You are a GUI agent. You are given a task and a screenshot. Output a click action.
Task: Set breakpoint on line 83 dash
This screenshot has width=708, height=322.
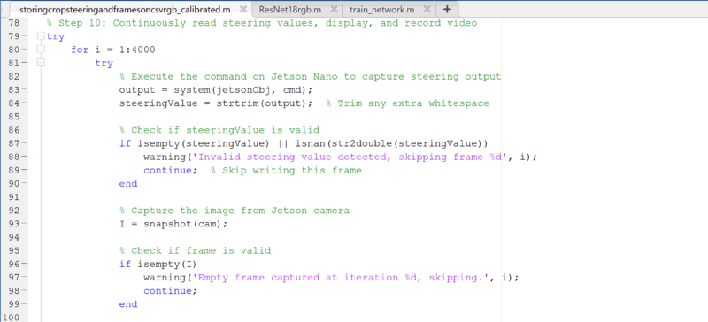pos(25,90)
